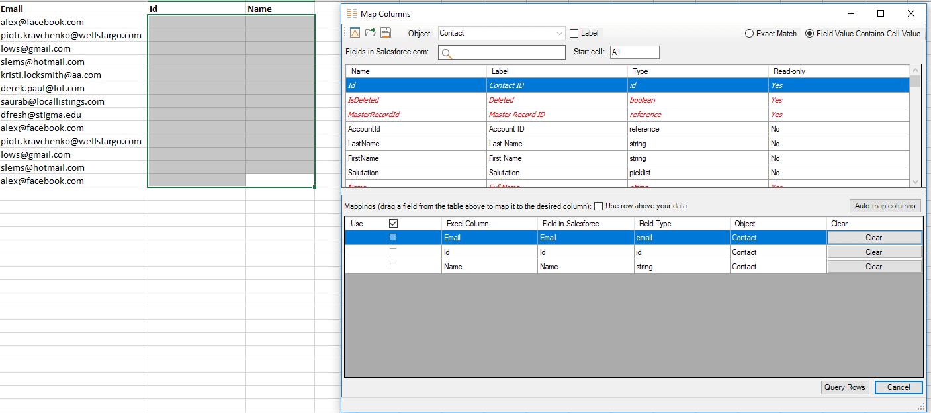Click the Query Rows button
This screenshot has height=413, width=931.
(x=844, y=387)
